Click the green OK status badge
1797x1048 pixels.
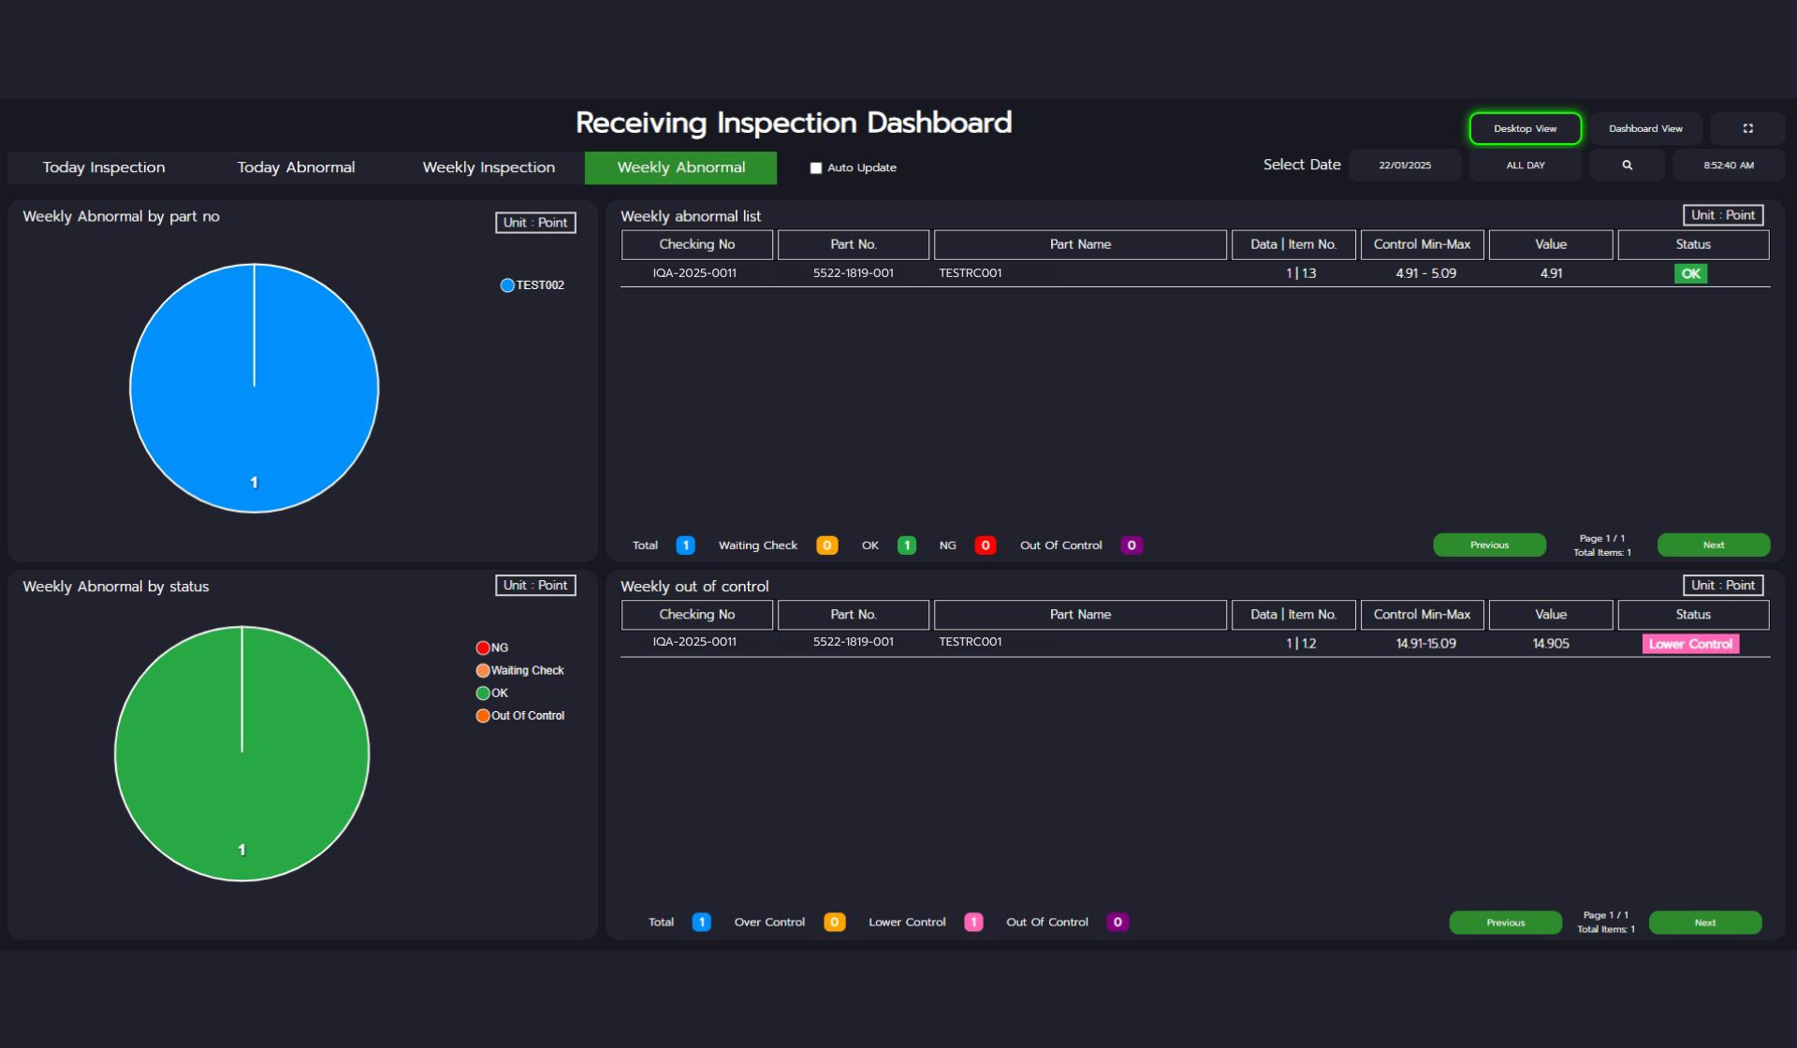coord(1690,273)
